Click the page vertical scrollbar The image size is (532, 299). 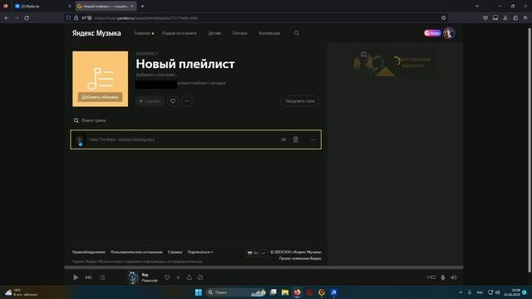530,149
